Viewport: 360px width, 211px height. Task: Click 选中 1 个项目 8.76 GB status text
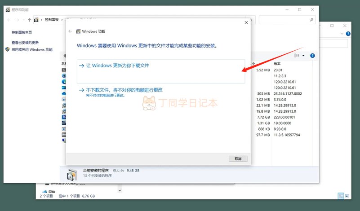coord(77,196)
